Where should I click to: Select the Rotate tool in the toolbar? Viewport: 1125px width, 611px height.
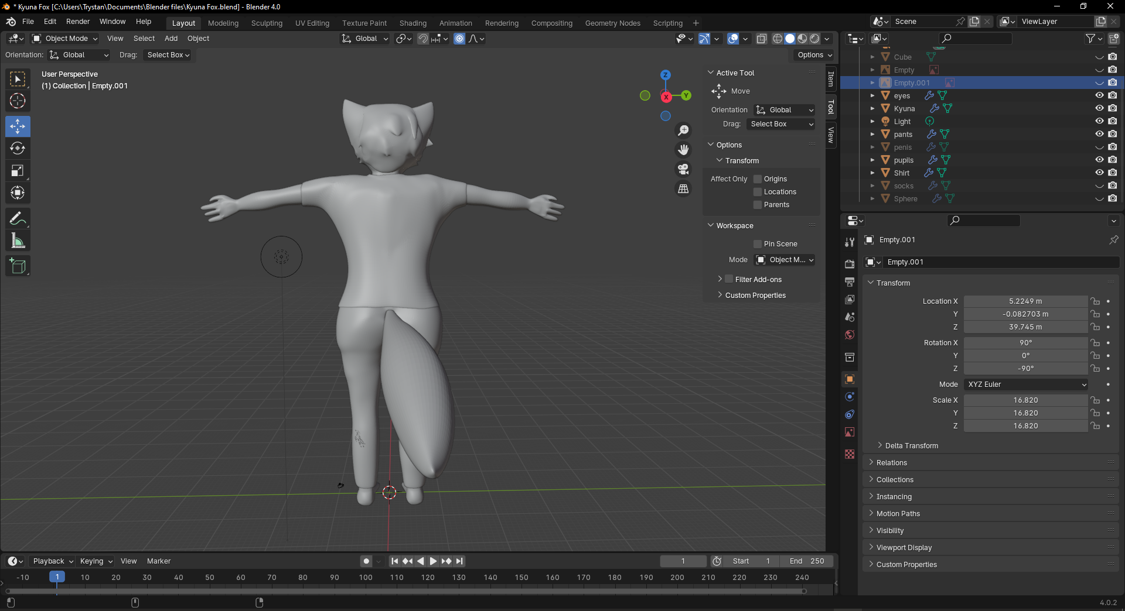click(x=18, y=149)
